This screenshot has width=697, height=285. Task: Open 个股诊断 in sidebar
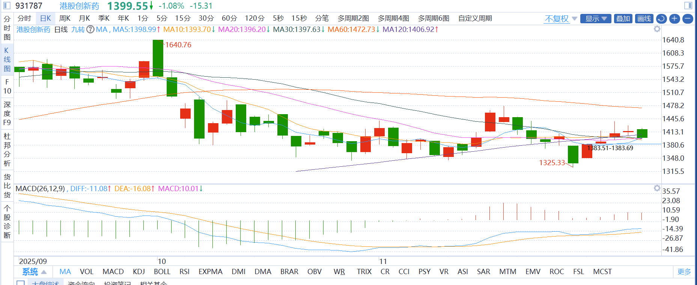tap(7, 222)
